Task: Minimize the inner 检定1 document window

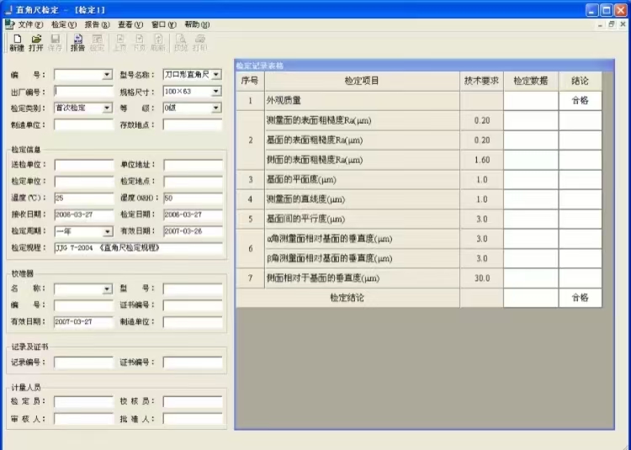Action: 600,24
